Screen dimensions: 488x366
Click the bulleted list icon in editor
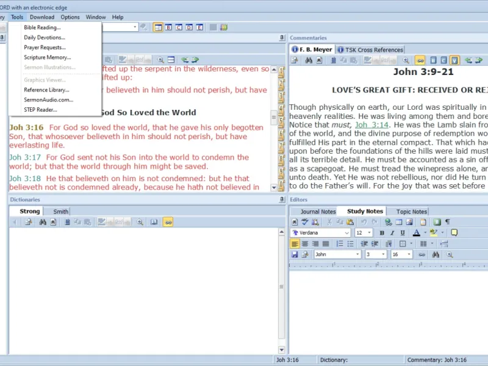[350, 243]
